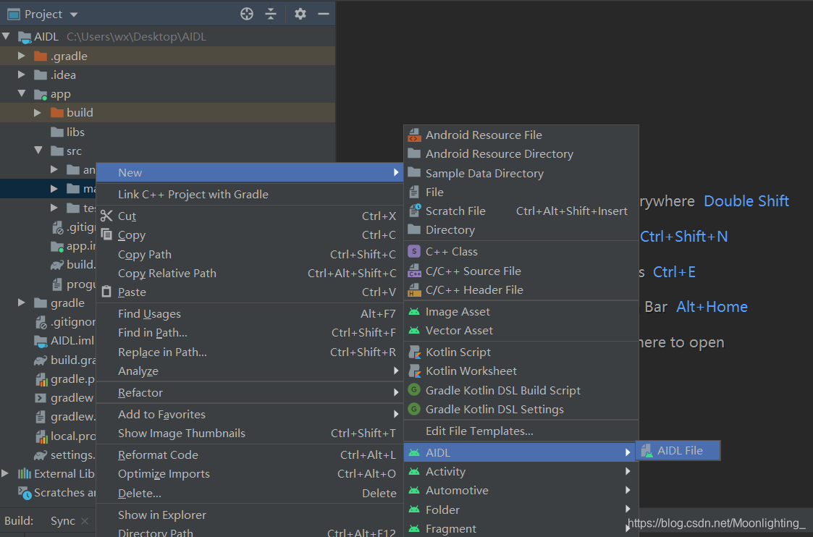
Task: Click the Cut scissors icon
Action: [x=106, y=216]
